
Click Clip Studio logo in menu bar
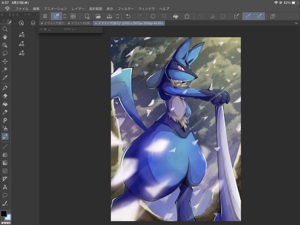[x=7, y=9]
